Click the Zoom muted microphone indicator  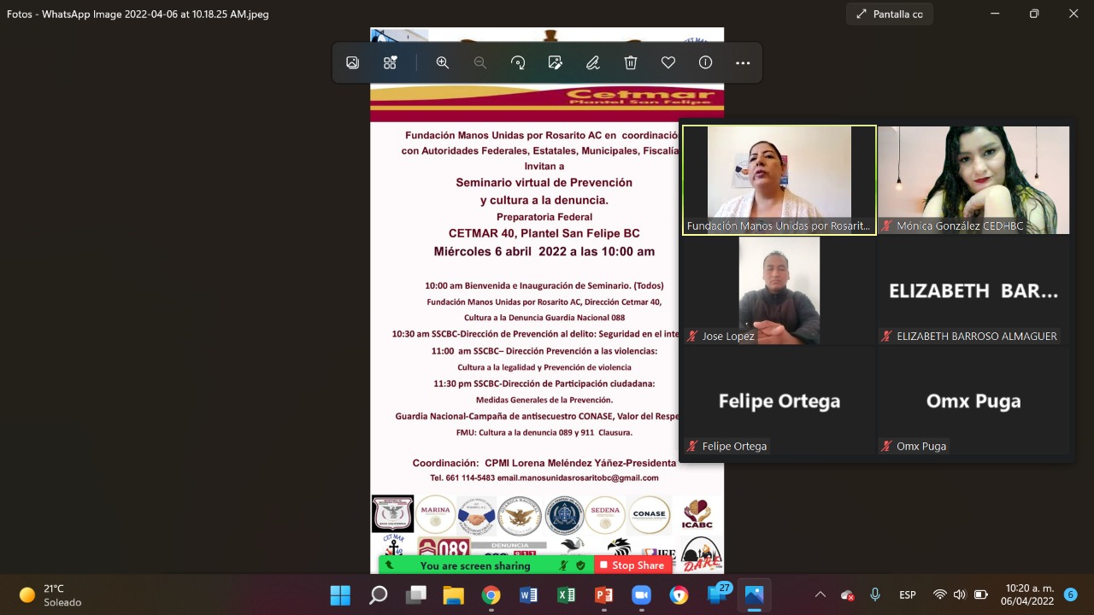point(563,565)
